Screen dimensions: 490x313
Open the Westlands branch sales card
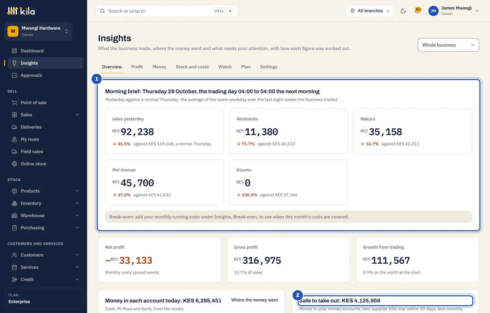289,131
